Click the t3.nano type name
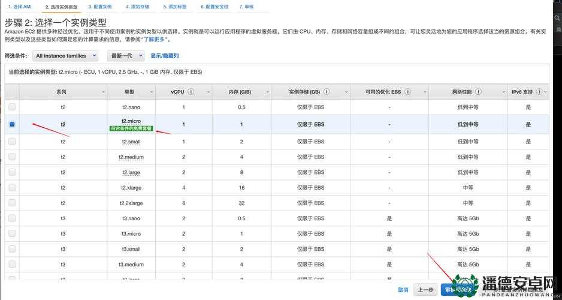562x300 pixels. pos(131,218)
